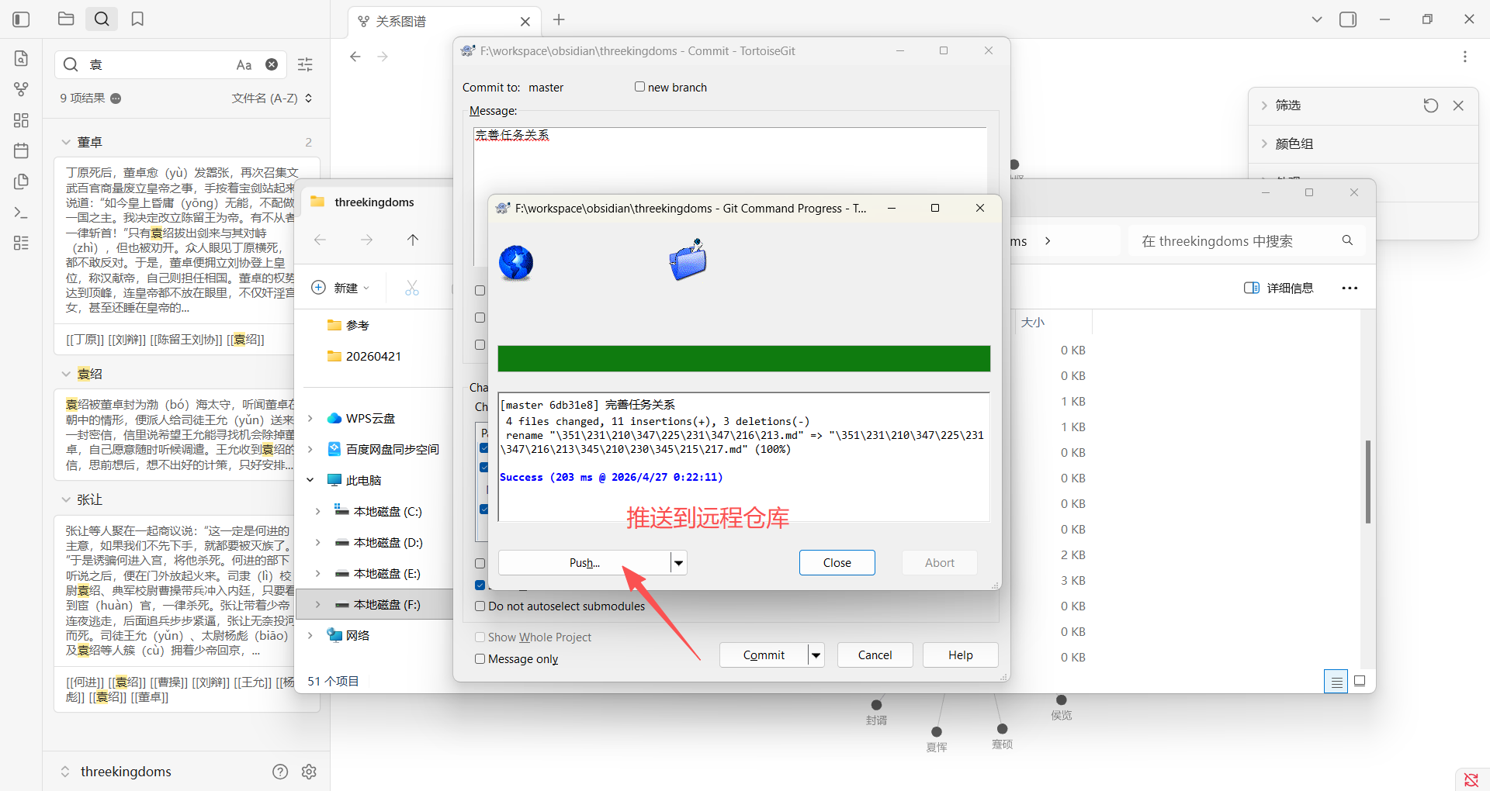Open more options vertical dots in graph view
Screen dimensions: 1490x791
tap(1464, 57)
